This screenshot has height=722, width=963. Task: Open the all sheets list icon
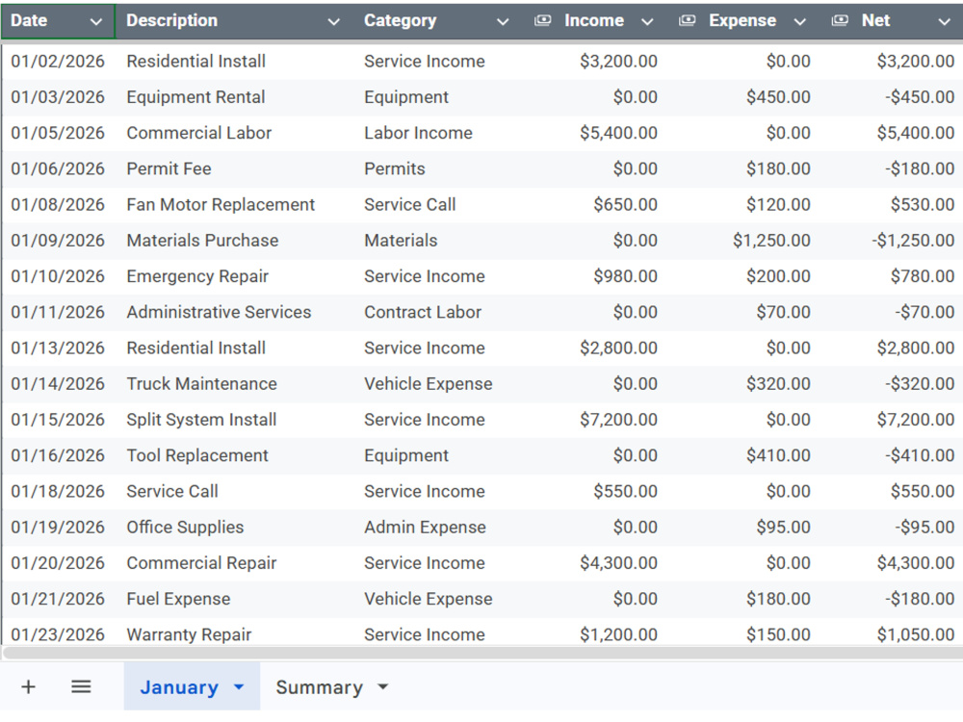pyautogui.click(x=81, y=686)
